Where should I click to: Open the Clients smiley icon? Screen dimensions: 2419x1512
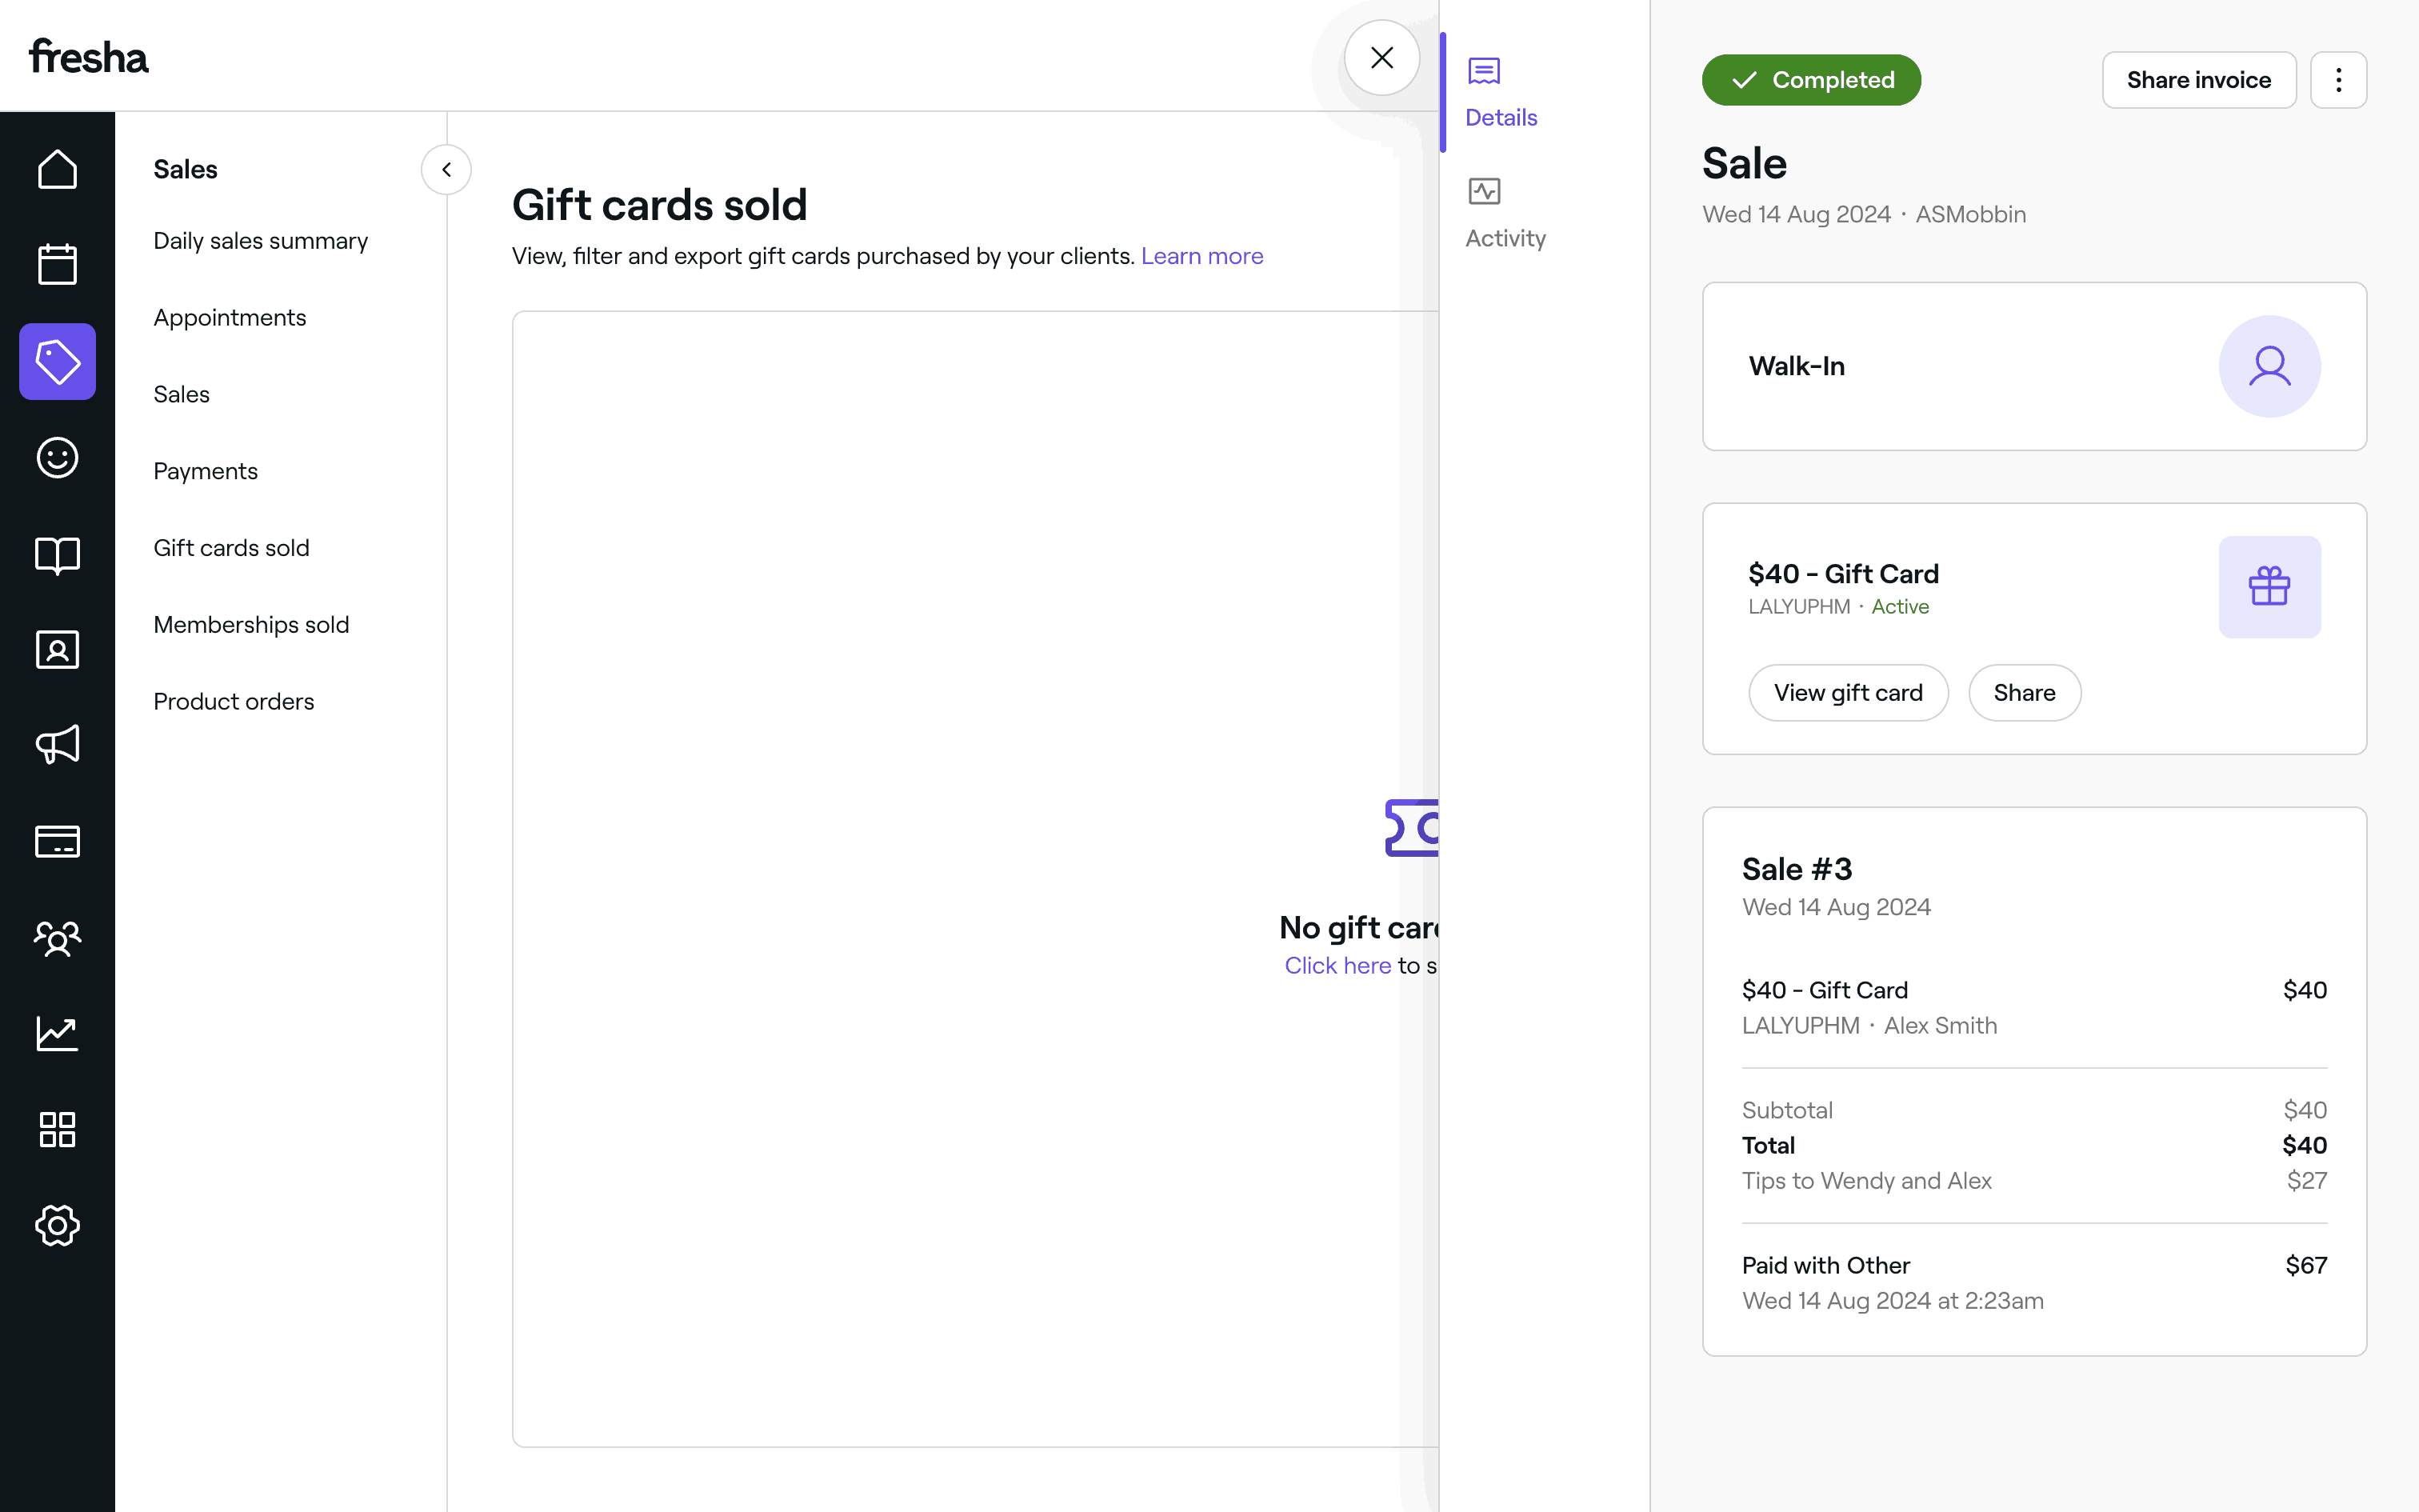click(x=57, y=458)
